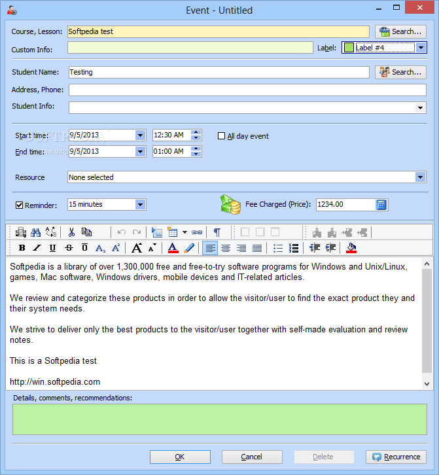Image resolution: width=439 pixels, height=475 pixels.
Task: Open the fee calculator icon
Action: (381, 205)
